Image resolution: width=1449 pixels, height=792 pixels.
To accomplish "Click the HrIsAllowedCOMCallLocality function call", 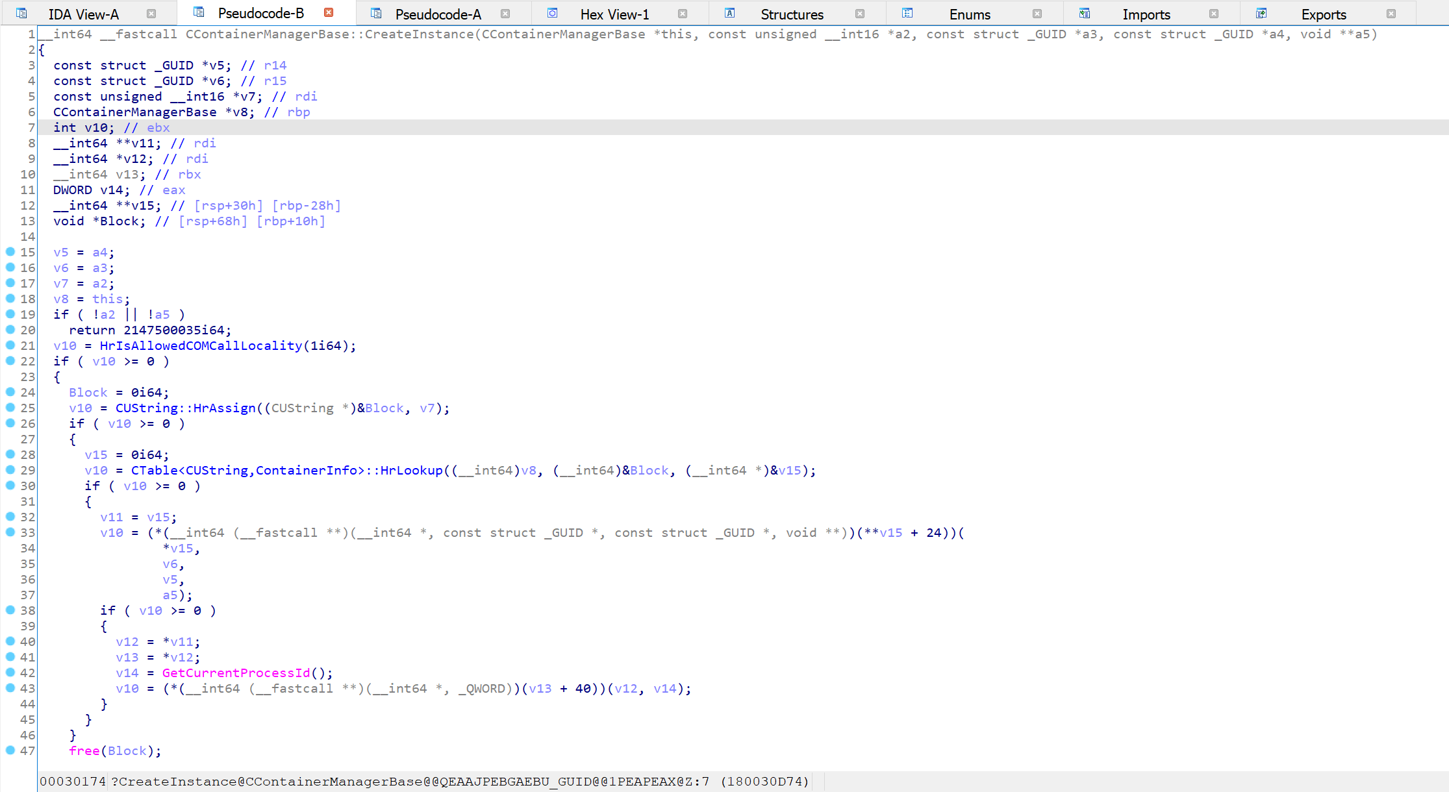I will pyautogui.click(x=201, y=346).
